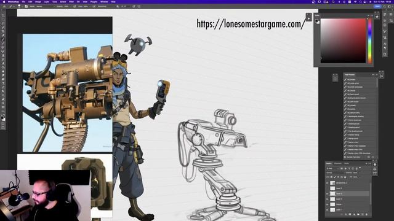Viewport: 394px width, 221px height.
Task: Click the link layers icon in Layers panel
Action: [x=342, y=214]
